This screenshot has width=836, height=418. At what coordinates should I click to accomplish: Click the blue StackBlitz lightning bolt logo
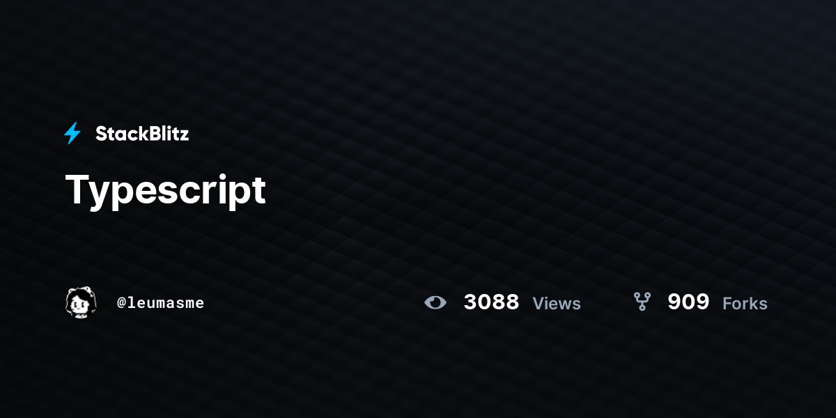pyautogui.click(x=72, y=133)
